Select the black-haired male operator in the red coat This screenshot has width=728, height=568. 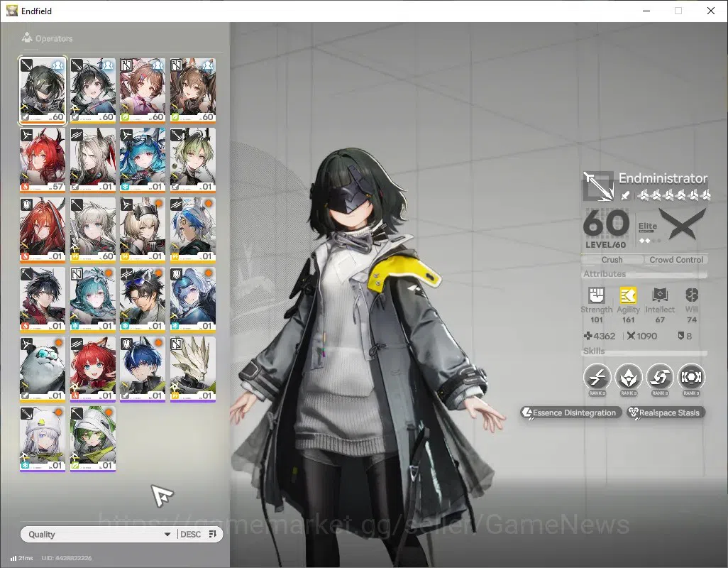[x=43, y=300]
